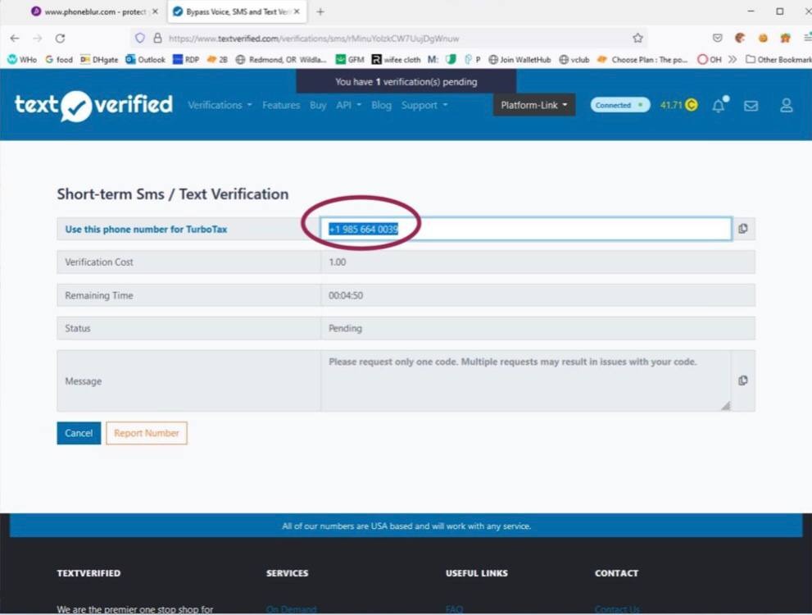This screenshot has height=615, width=812.
Task: Close the www.phoneblur.com tab
Action: (x=155, y=11)
